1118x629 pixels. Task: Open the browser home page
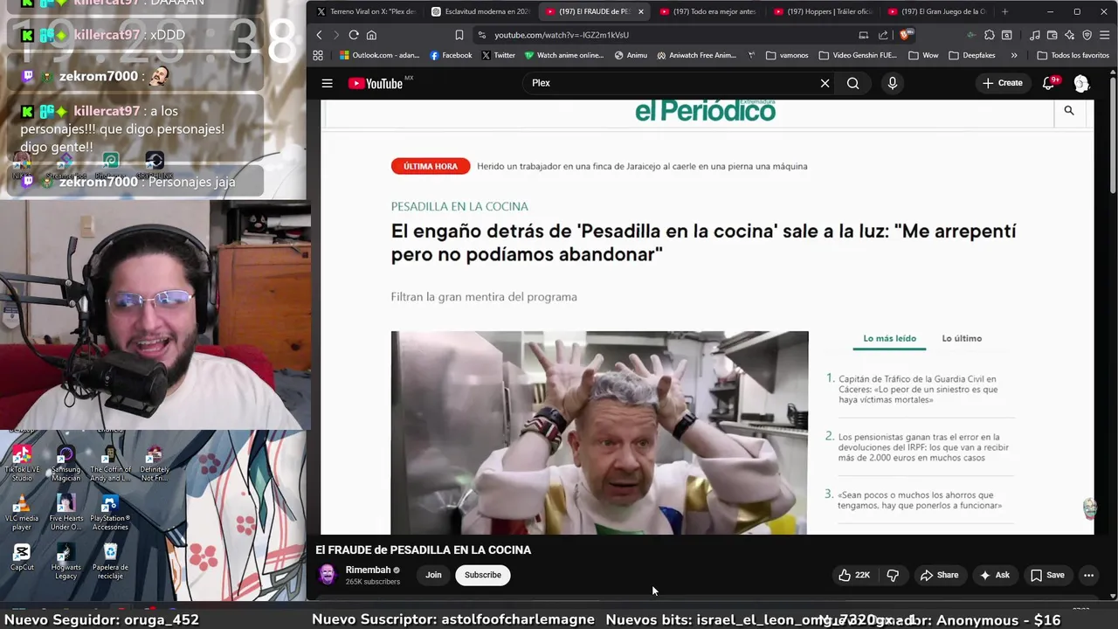pos(371,35)
